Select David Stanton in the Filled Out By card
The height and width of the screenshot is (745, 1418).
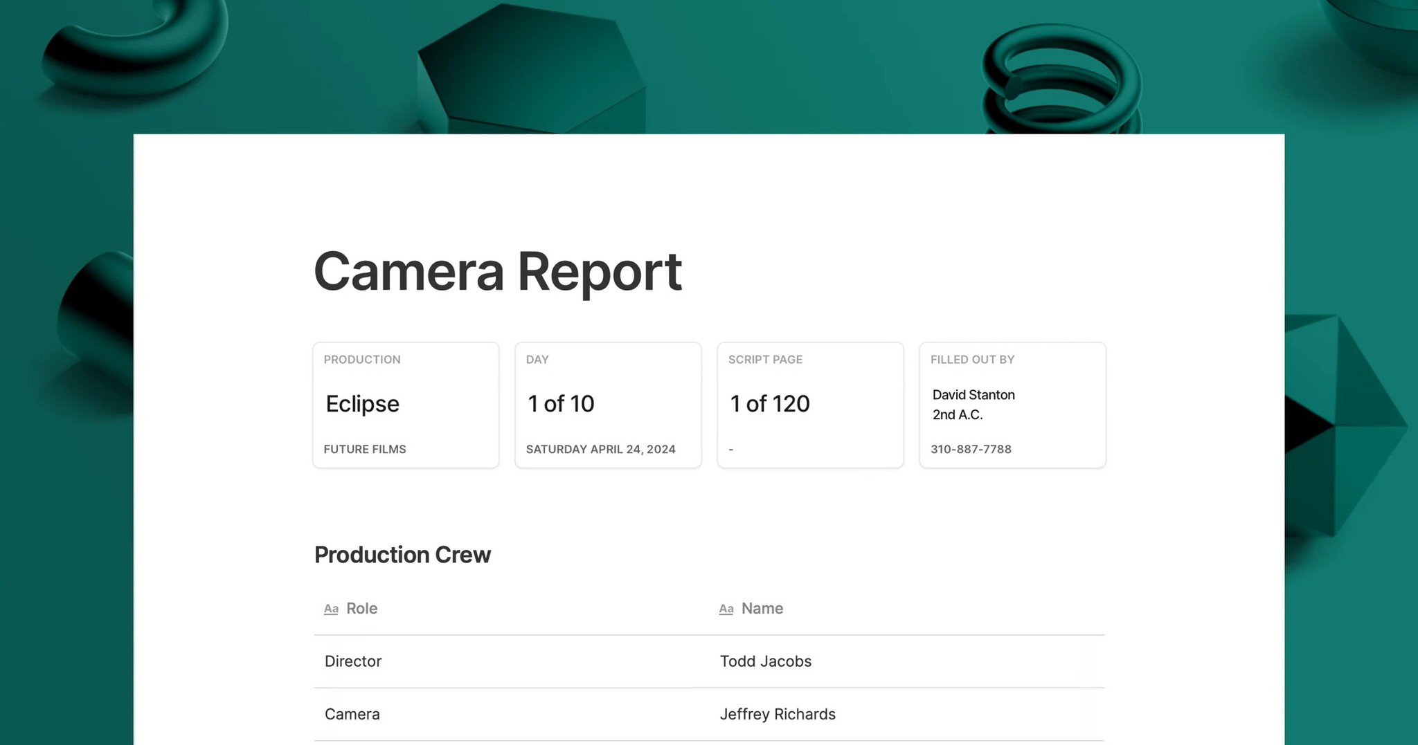tap(973, 394)
